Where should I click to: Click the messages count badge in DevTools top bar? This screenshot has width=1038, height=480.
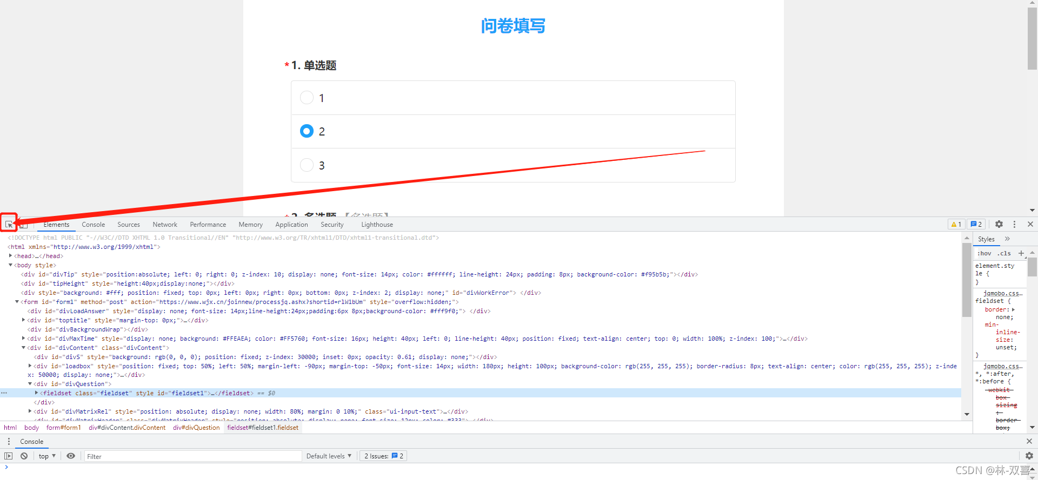pos(976,224)
